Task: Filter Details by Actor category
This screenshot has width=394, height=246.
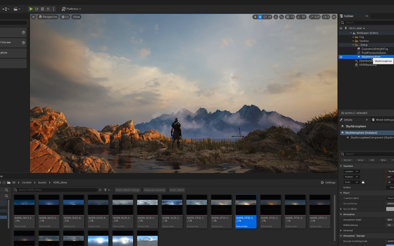Action: pos(360,160)
